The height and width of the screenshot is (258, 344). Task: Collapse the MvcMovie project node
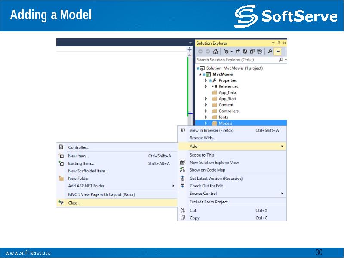(200, 74)
